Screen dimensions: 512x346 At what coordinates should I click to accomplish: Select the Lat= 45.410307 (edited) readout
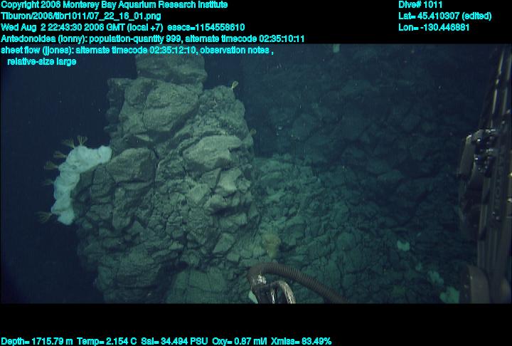coord(444,16)
